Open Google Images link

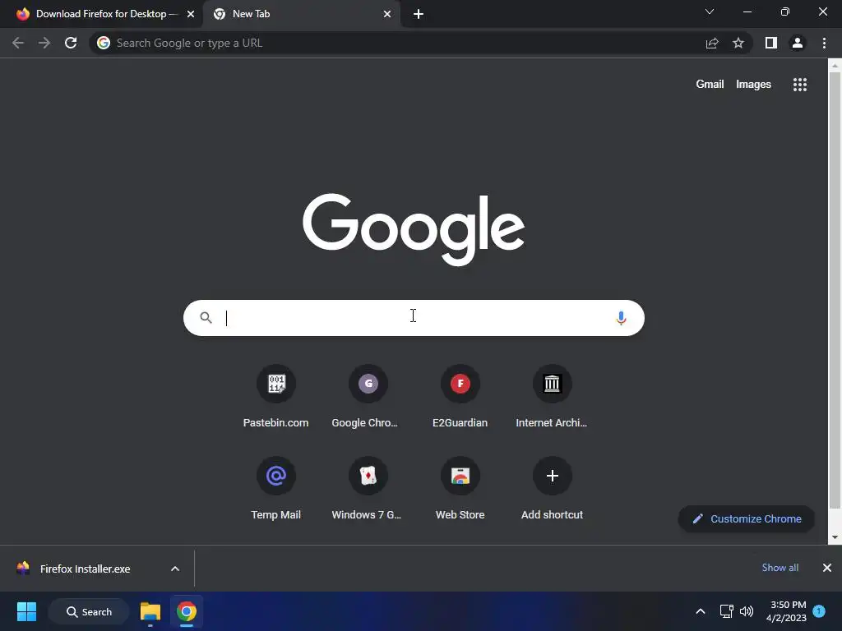753,85
